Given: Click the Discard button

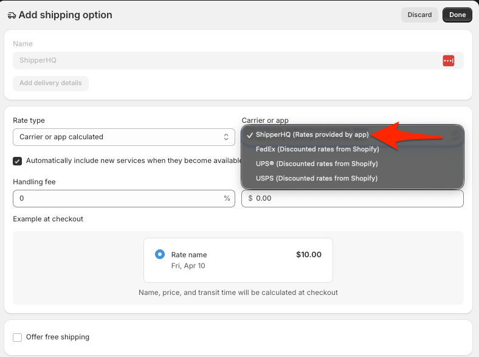Looking at the screenshot, I should coord(419,15).
